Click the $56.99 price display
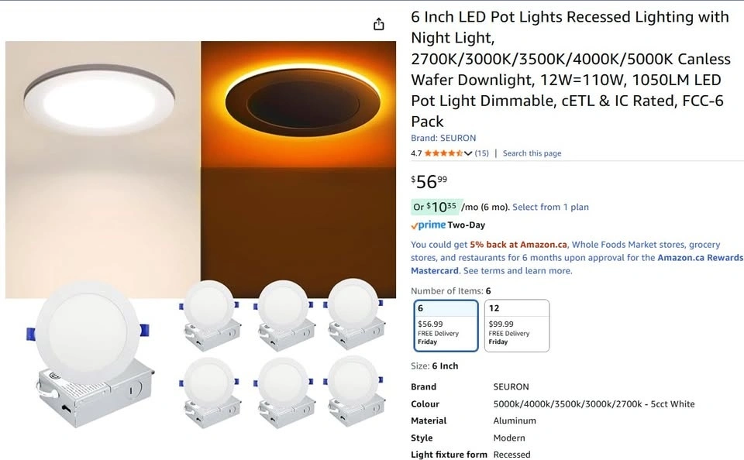Image resolution: width=744 pixels, height=460 pixels. (x=429, y=182)
